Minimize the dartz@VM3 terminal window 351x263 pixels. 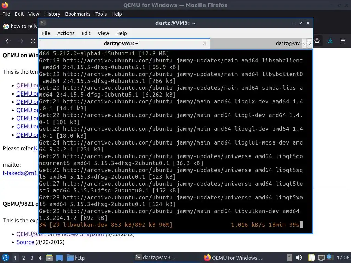pyautogui.click(x=294, y=23)
